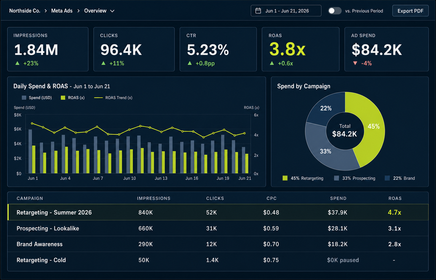This screenshot has height=280, width=436.
Task: Click the Spend by Campaign panel title
Action: pos(304,86)
